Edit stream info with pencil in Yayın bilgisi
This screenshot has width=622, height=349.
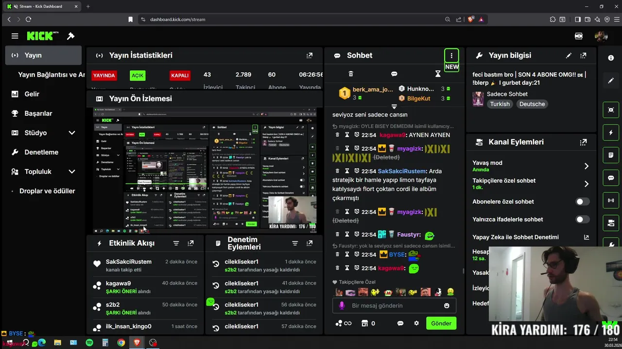tap(569, 55)
